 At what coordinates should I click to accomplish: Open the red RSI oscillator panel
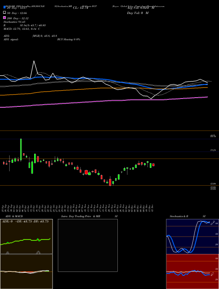point(192,271)
